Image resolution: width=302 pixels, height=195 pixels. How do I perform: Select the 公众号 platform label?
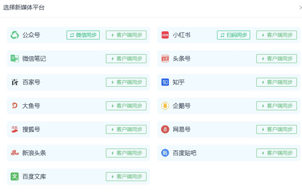click(31, 35)
